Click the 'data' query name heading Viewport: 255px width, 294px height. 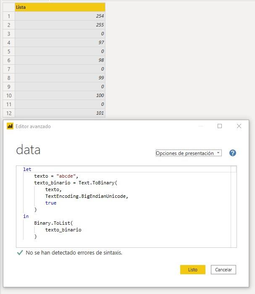[28, 150]
